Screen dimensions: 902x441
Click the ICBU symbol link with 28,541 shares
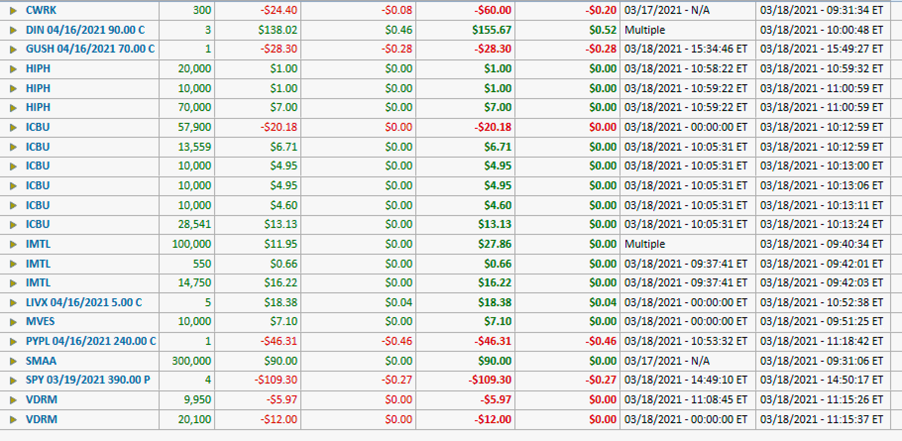point(38,224)
